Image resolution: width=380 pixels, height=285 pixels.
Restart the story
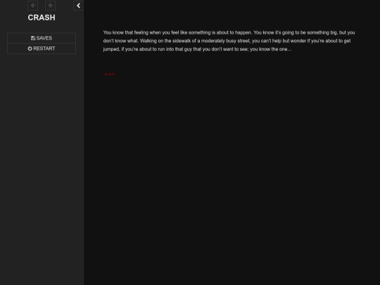pyautogui.click(x=42, y=49)
